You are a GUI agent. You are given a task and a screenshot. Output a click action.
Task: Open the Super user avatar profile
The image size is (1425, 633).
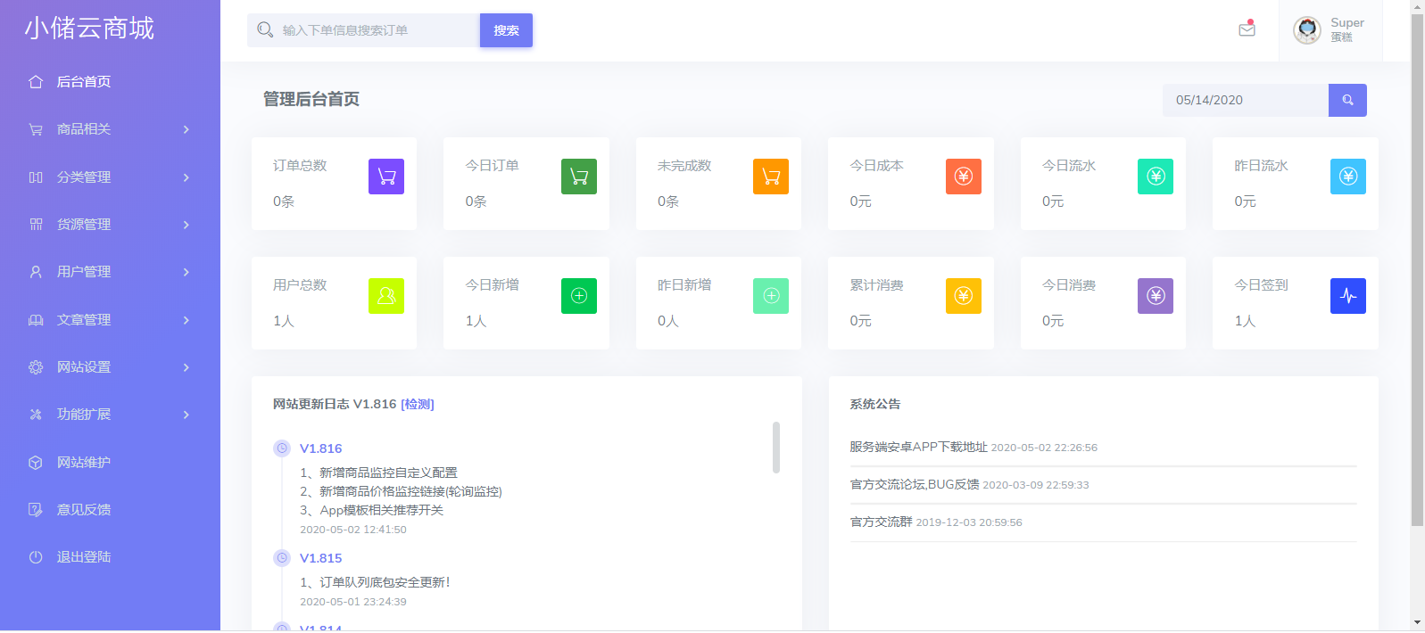pyautogui.click(x=1307, y=30)
